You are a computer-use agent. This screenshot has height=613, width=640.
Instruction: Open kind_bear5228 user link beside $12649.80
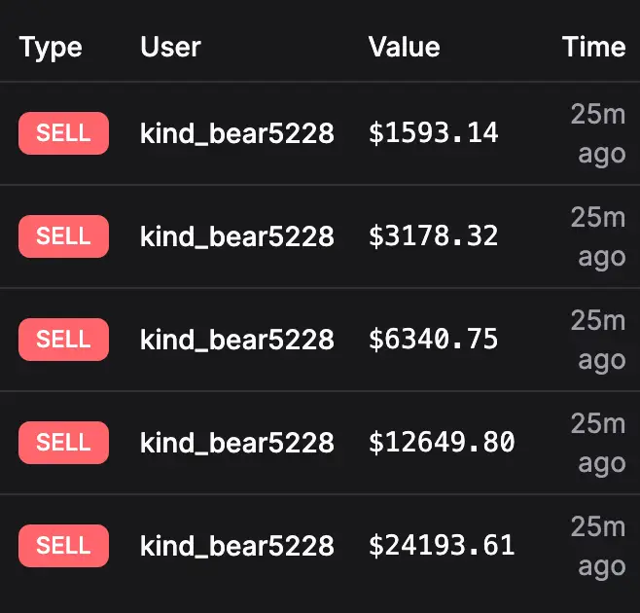(x=237, y=443)
